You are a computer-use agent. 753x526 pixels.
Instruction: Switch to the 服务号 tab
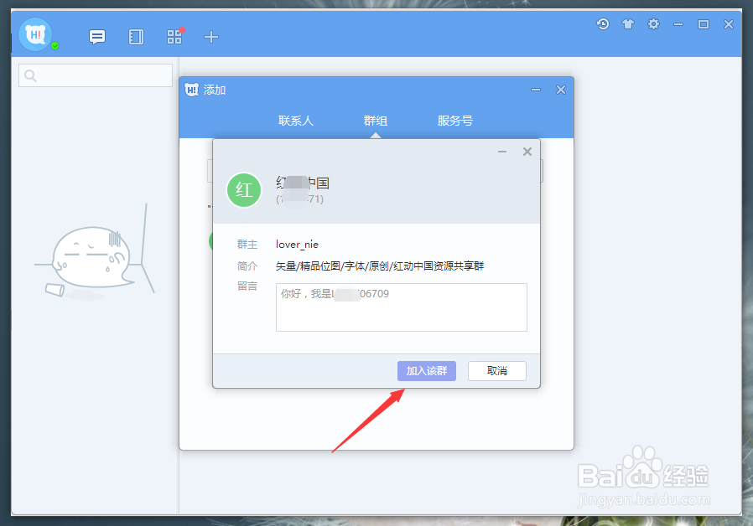454,120
